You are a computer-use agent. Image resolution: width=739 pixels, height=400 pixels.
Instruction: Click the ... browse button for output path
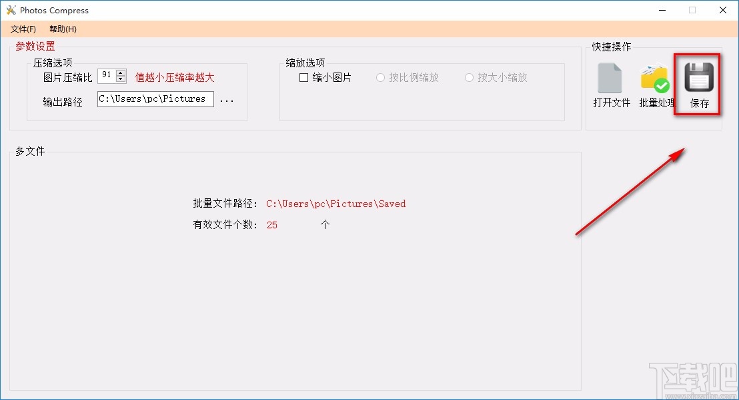[x=227, y=99]
